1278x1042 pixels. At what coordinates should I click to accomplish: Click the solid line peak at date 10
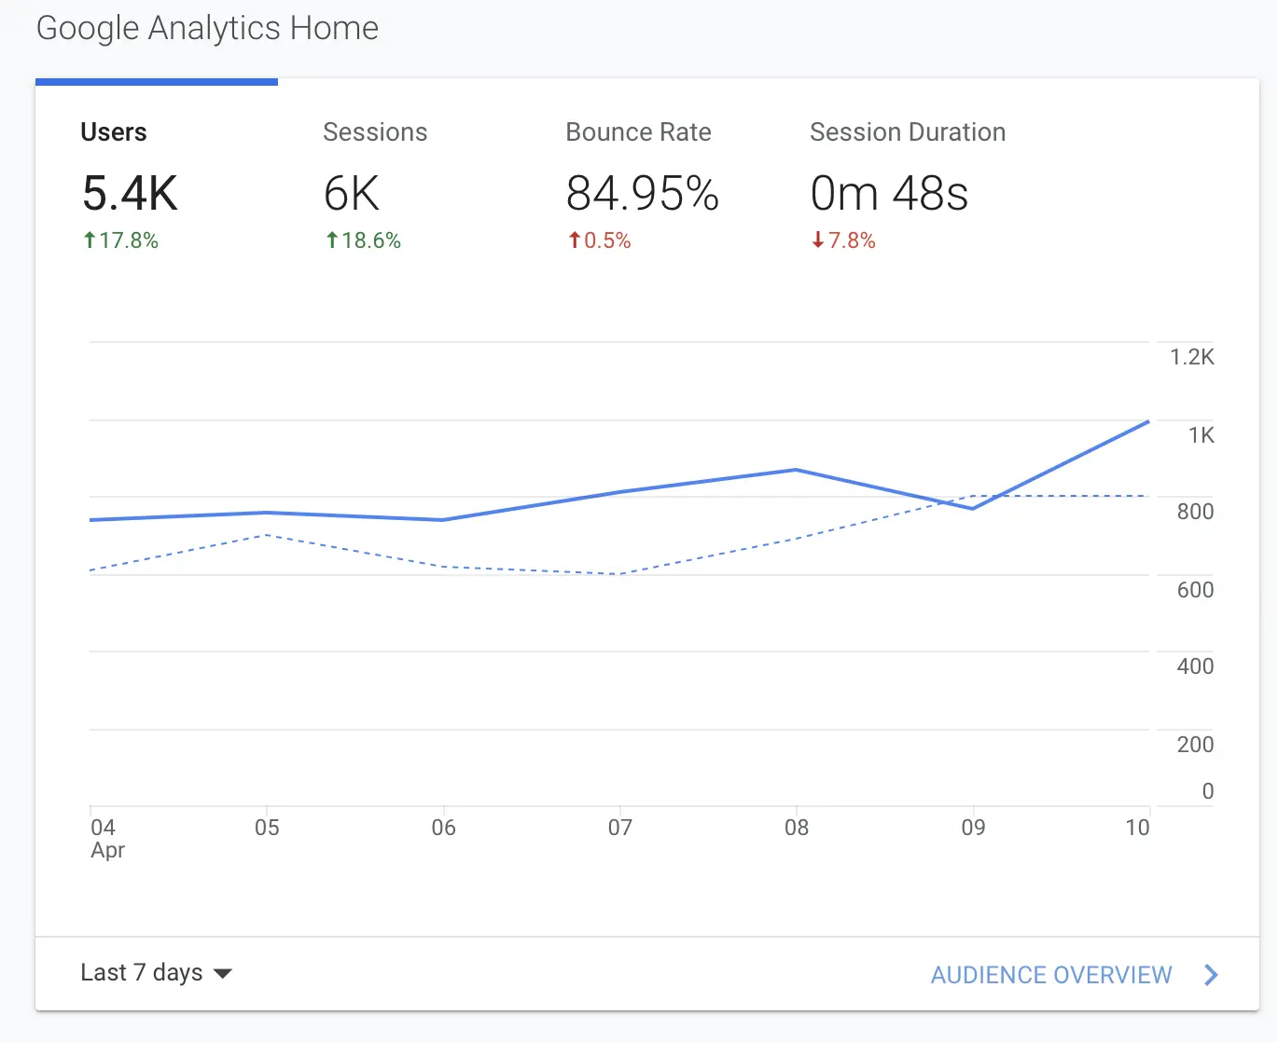(x=1147, y=422)
